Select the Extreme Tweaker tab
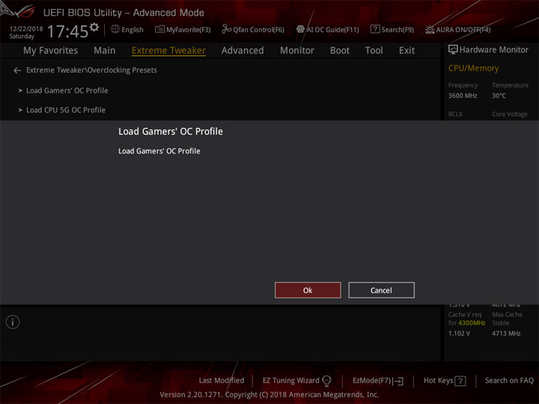The width and height of the screenshot is (539, 404). 168,51
